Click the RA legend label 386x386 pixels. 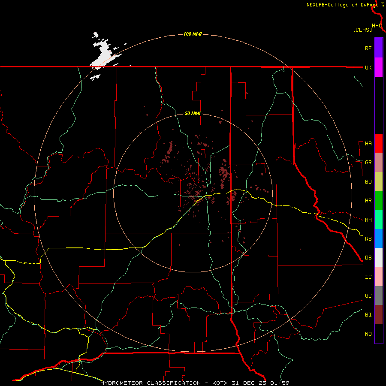pos(368,220)
